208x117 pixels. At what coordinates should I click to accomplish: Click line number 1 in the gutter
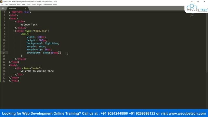[x=5, y=12]
